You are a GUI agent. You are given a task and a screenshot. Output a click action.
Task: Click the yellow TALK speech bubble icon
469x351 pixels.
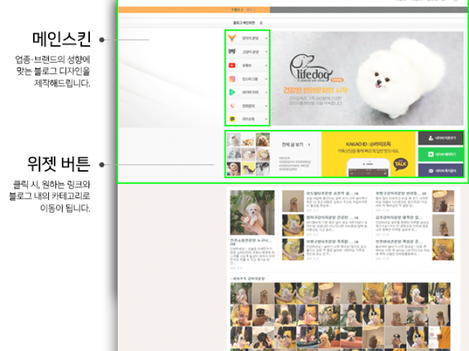(401, 164)
